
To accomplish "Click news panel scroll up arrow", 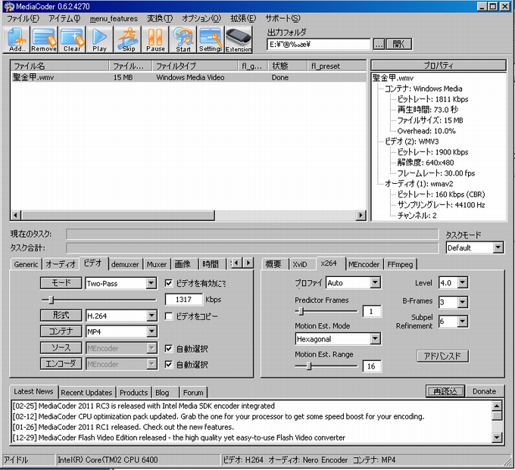I will pos(497,406).
